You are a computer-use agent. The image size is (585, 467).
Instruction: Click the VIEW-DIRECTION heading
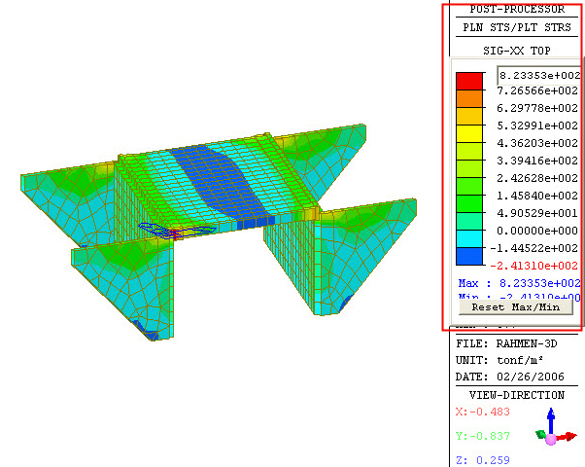(517, 395)
